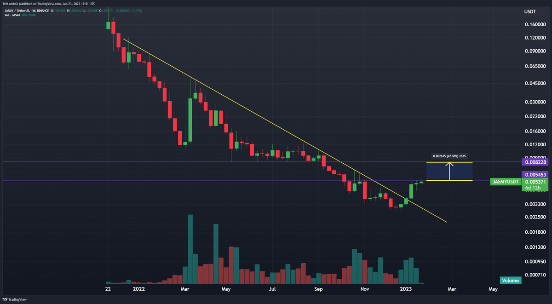
Task: Click the green 0.005371 last price label
Action: (x=534, y=182)
